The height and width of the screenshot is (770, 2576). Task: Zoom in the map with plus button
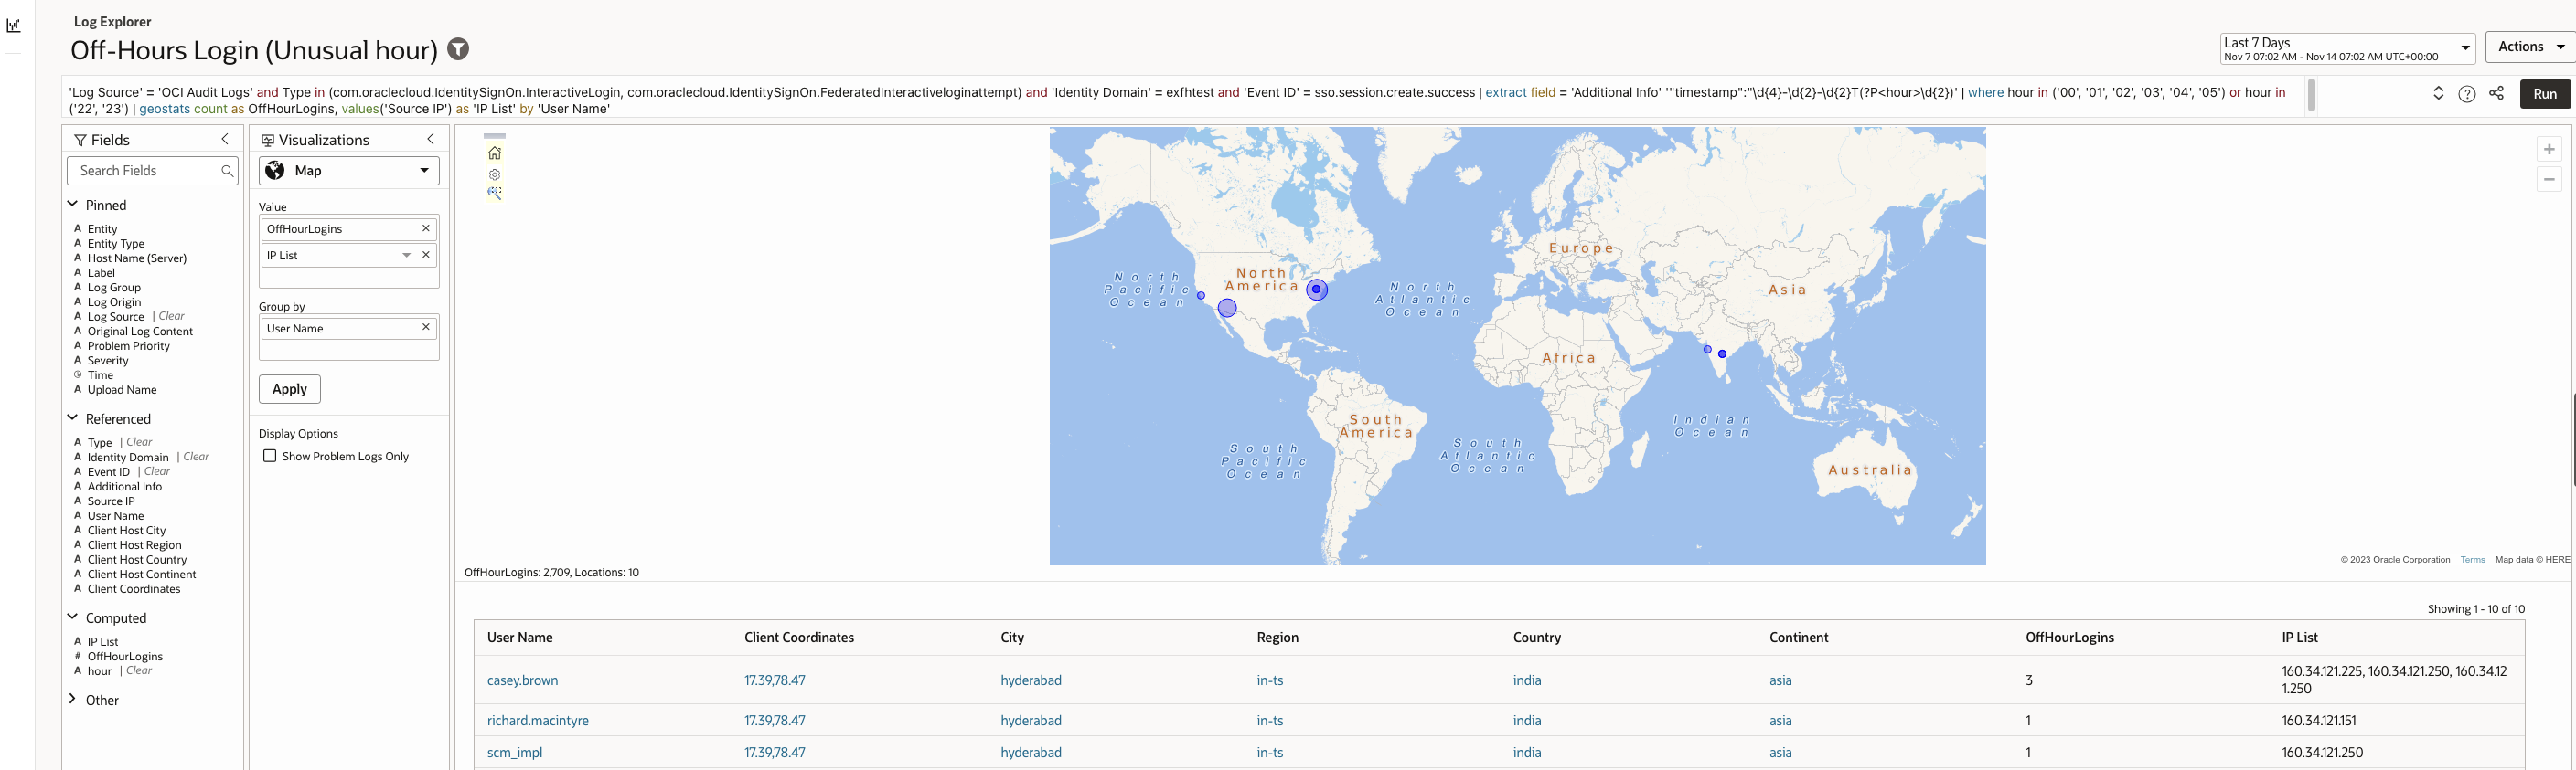tap(2549, 149)
